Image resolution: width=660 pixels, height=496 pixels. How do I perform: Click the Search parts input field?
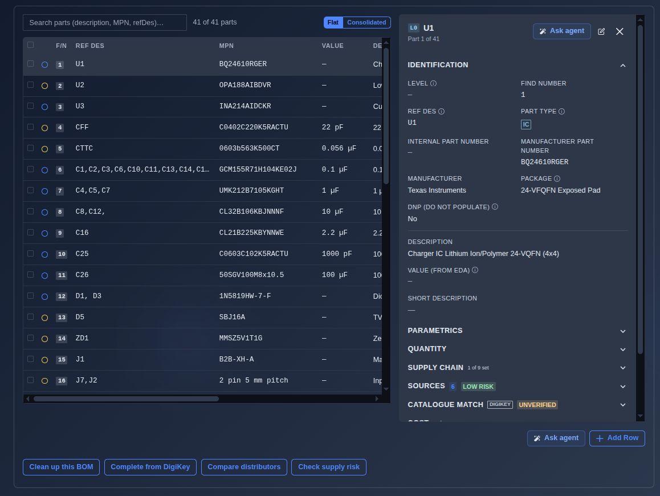[105, 23]
